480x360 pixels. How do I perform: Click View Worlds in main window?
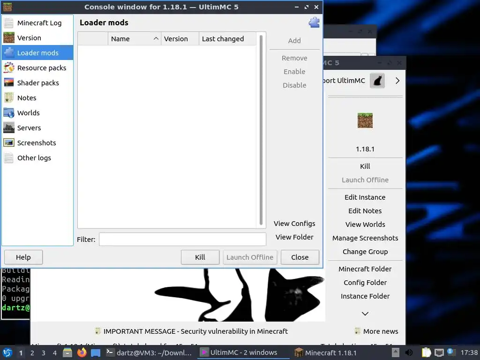click(365, 225)
